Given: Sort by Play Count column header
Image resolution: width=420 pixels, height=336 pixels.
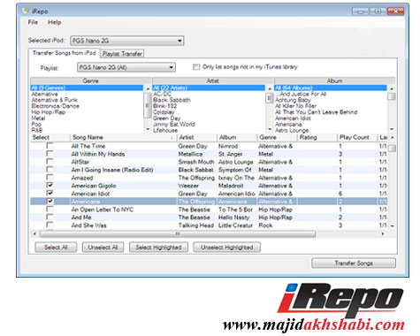Looking at the screenshot, I should 357,137.
